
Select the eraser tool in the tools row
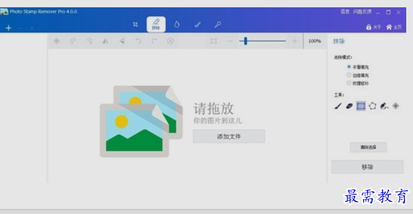tap(349, 106)
